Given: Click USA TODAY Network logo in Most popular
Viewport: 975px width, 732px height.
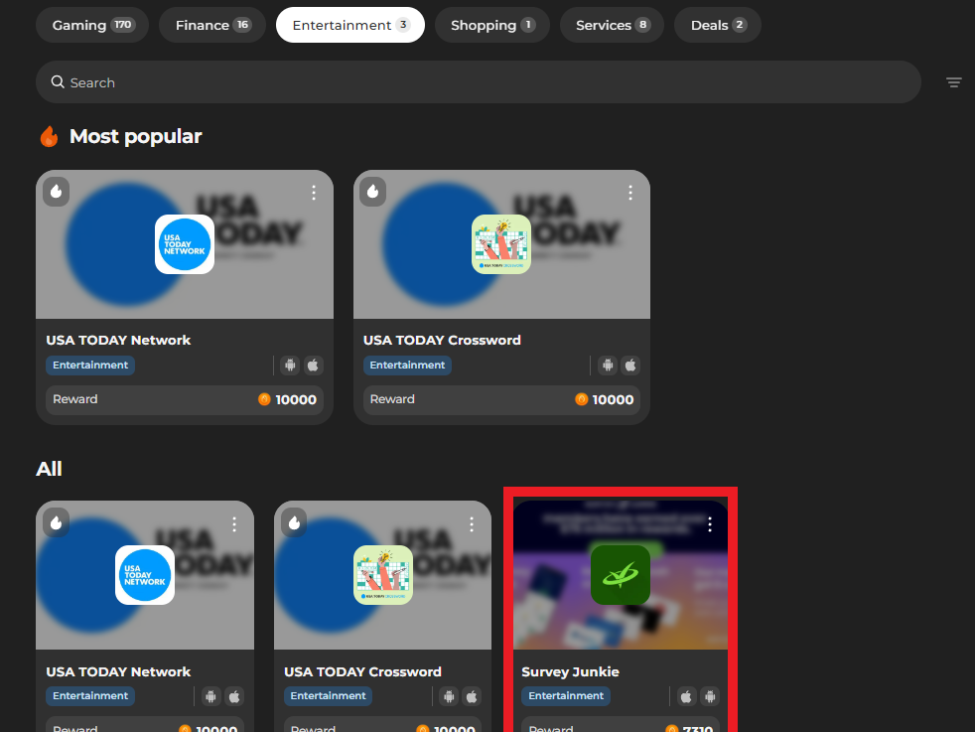Looking at the screenshot, I should pyautogui.click(x=185, y=244).
